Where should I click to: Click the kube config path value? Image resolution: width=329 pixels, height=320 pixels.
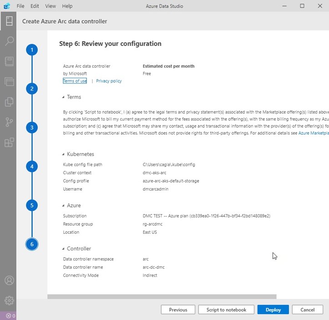[x=169, y=165]
